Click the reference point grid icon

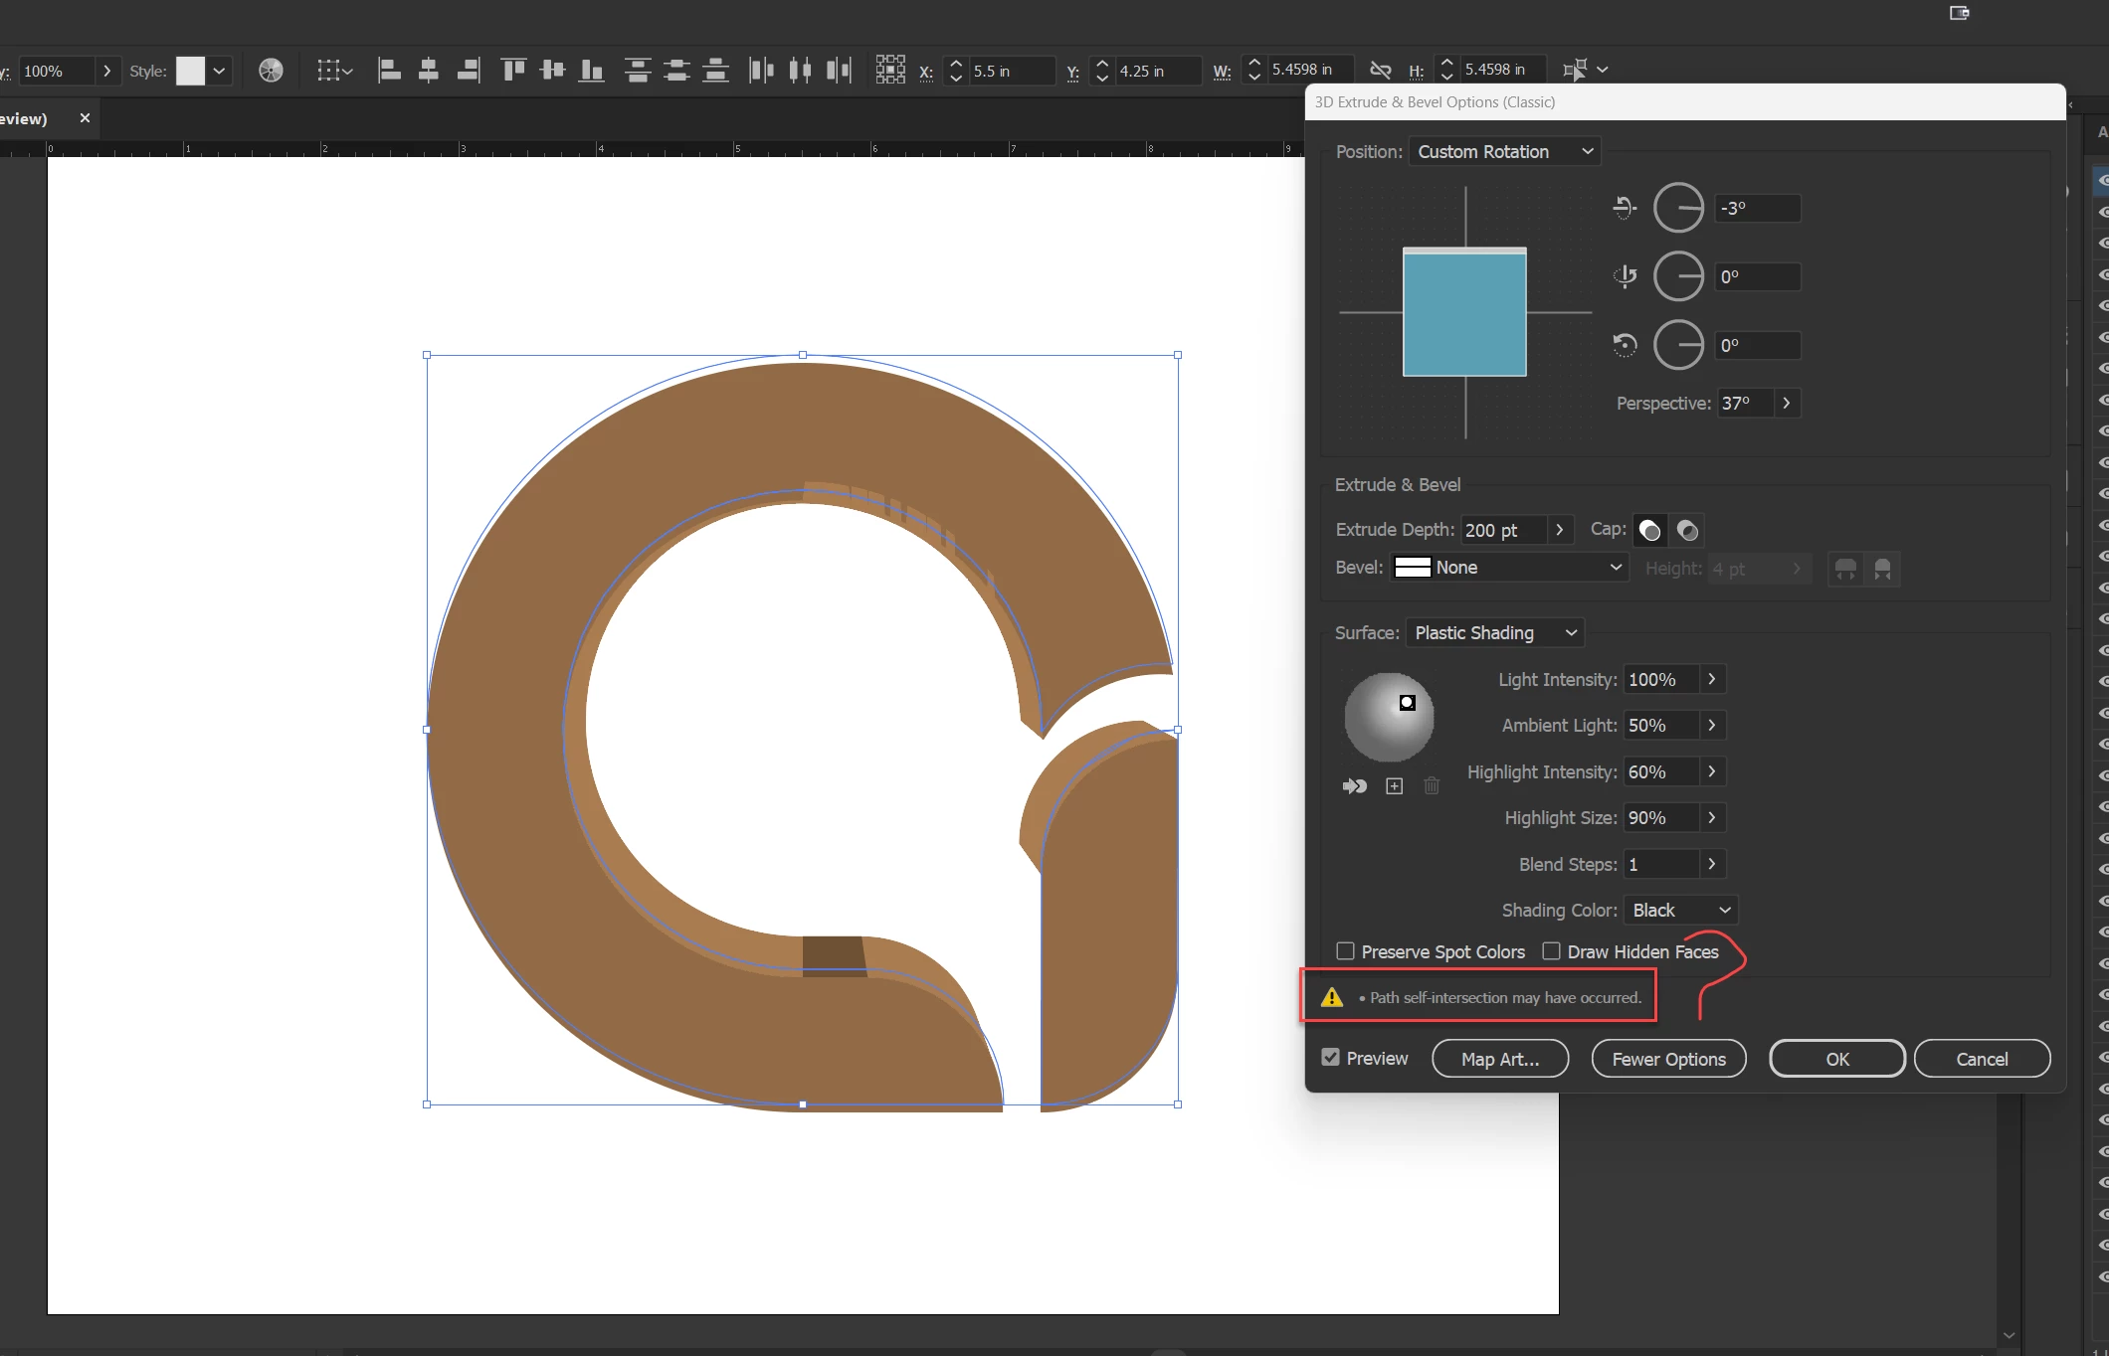889,70
